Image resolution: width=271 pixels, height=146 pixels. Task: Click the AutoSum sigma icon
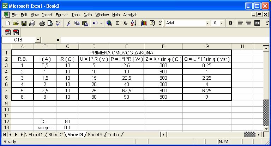[117, 23]
